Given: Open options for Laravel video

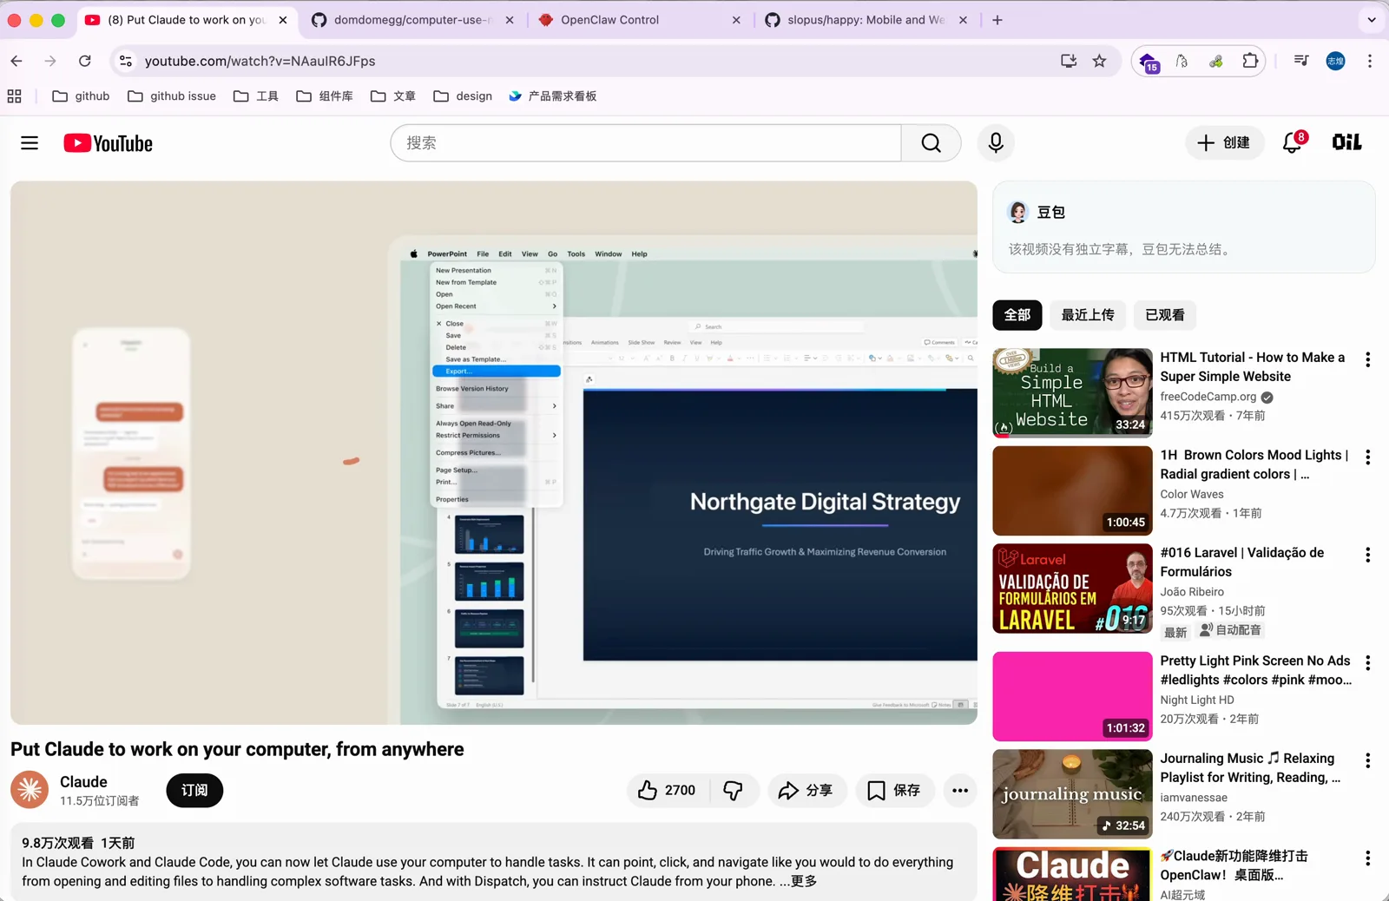Looking at the screenshot, I should point(1368,555).
